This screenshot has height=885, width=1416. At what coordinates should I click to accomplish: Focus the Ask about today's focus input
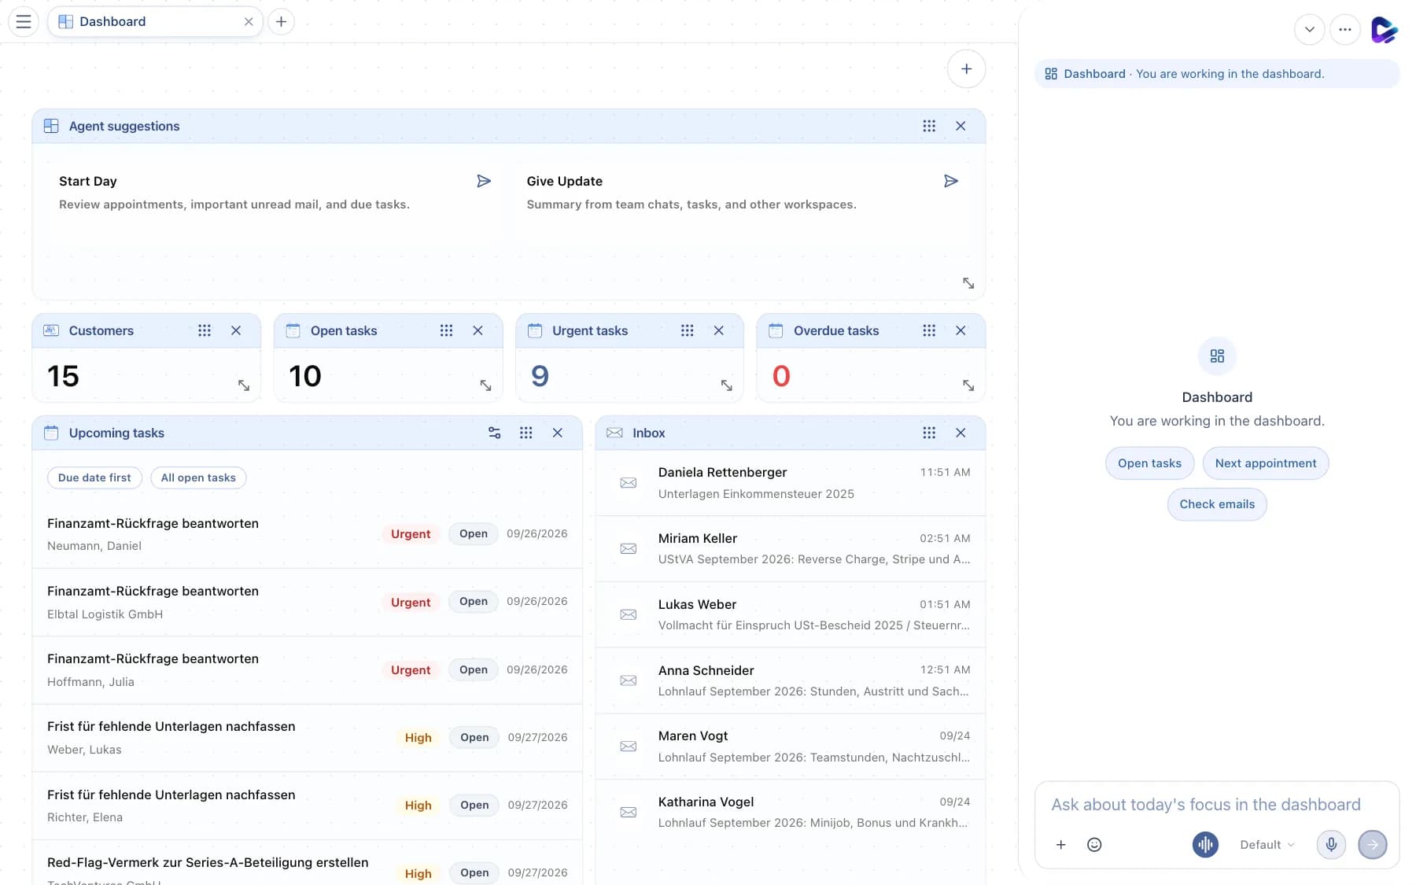pos(1216,805)
